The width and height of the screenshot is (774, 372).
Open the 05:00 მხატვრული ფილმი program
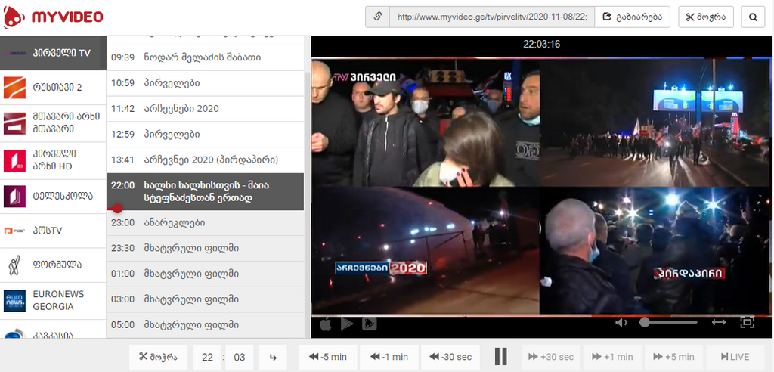pos(205,325)
